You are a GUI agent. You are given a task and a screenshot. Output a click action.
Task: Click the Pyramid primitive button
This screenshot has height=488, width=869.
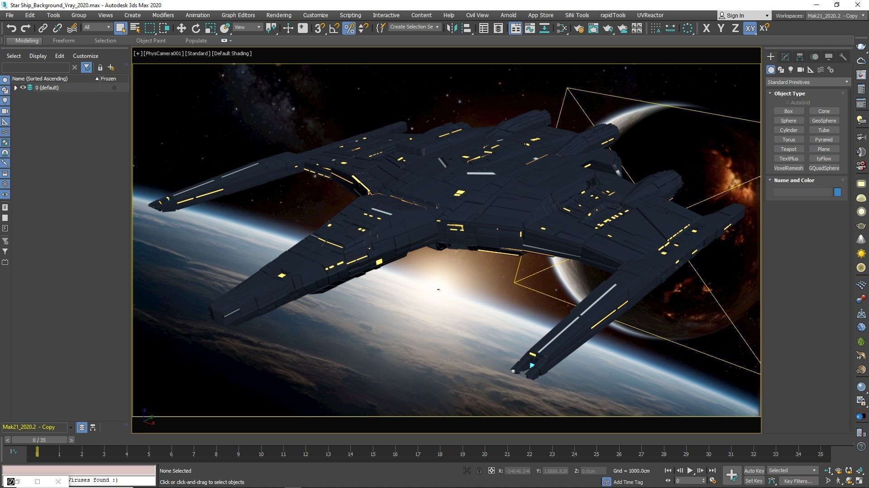pyautogui.click(x=824, y=140)
